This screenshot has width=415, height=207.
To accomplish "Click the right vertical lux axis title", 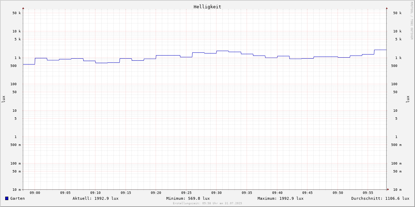I will tap(408, 99).
